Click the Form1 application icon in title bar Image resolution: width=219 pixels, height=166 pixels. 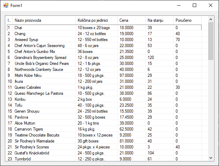[6, 5]
